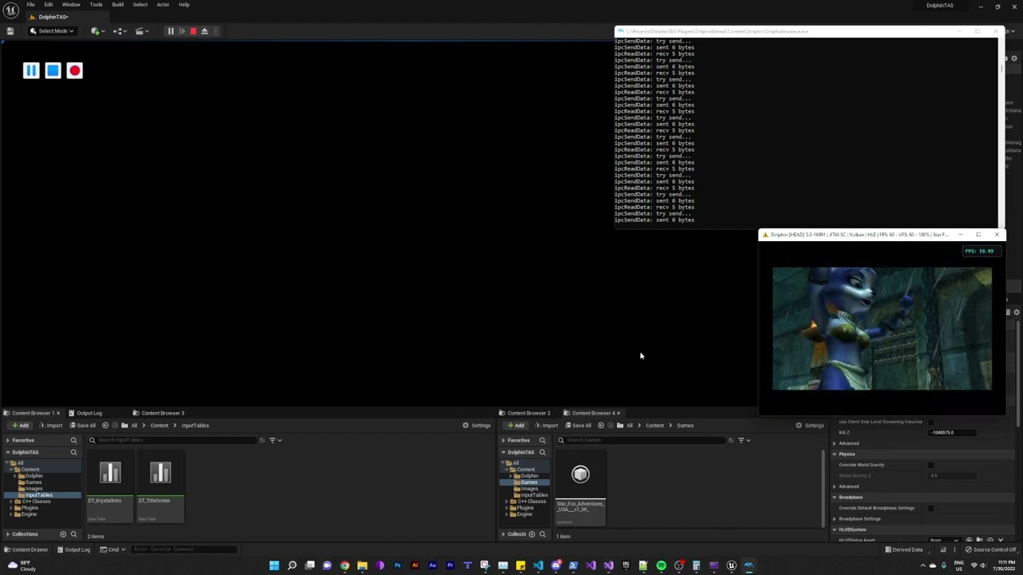This screenshot has width=1023, height=575.
Task: Switch to the Content Browser 3 tab
Action: coord(161,413)
